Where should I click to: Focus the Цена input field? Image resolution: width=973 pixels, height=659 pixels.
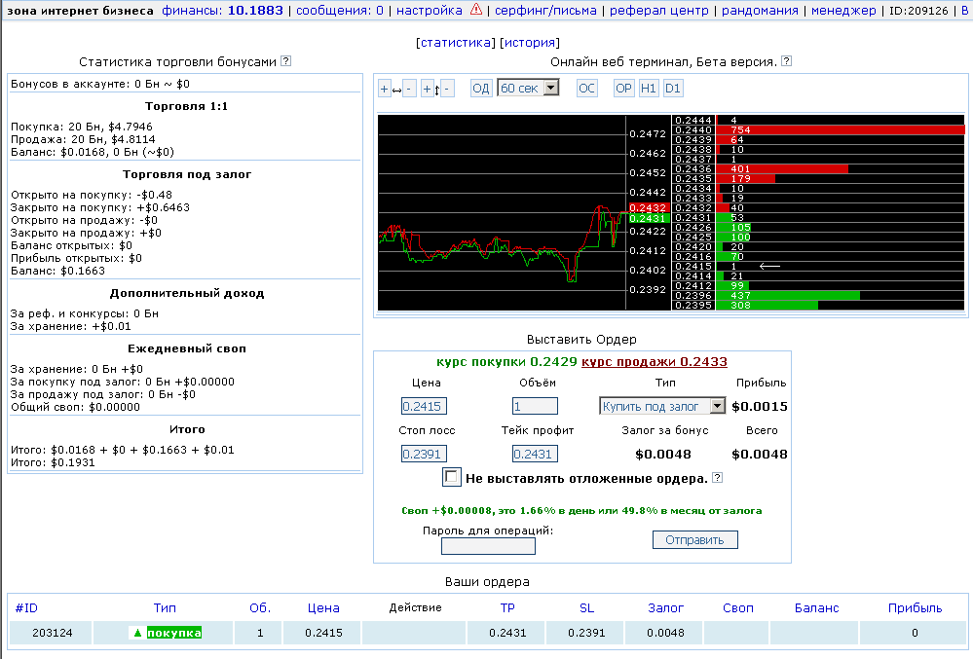point(424,406)
